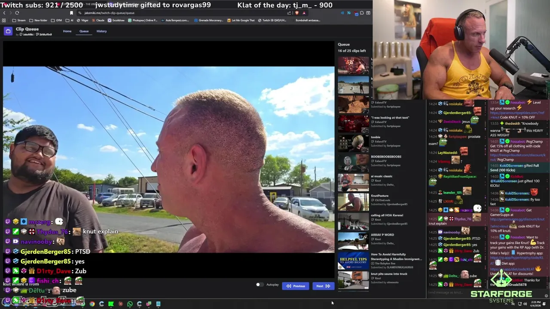This screenshot has height=309, width=550.
Task: Click the taskbar clock showing 2:25 PM
Action: (x=535, y=304)
